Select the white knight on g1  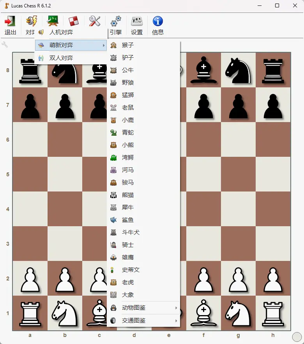238,313
